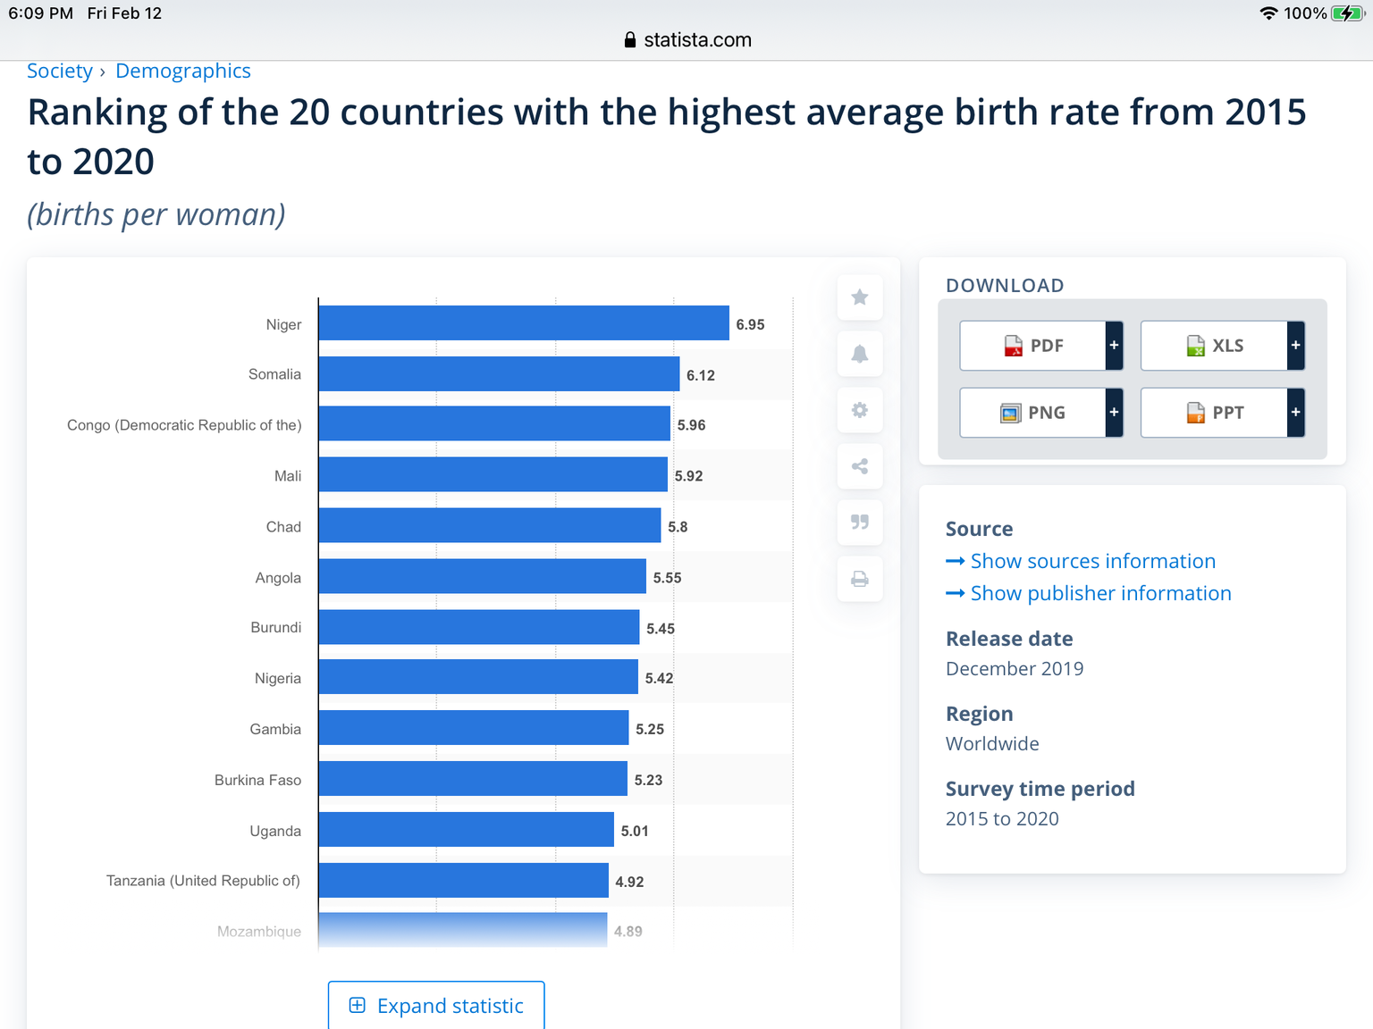Click the star favorite icon
This screenshot has height=1029, width=1373.
860,297
